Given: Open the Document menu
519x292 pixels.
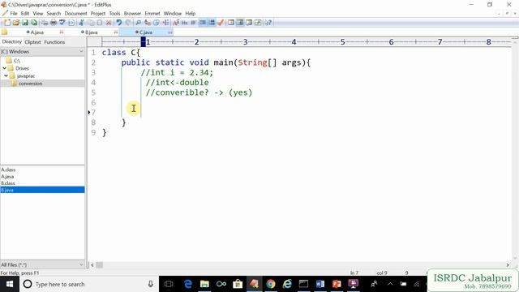Looking at the screenshot, I should point(75,13).
